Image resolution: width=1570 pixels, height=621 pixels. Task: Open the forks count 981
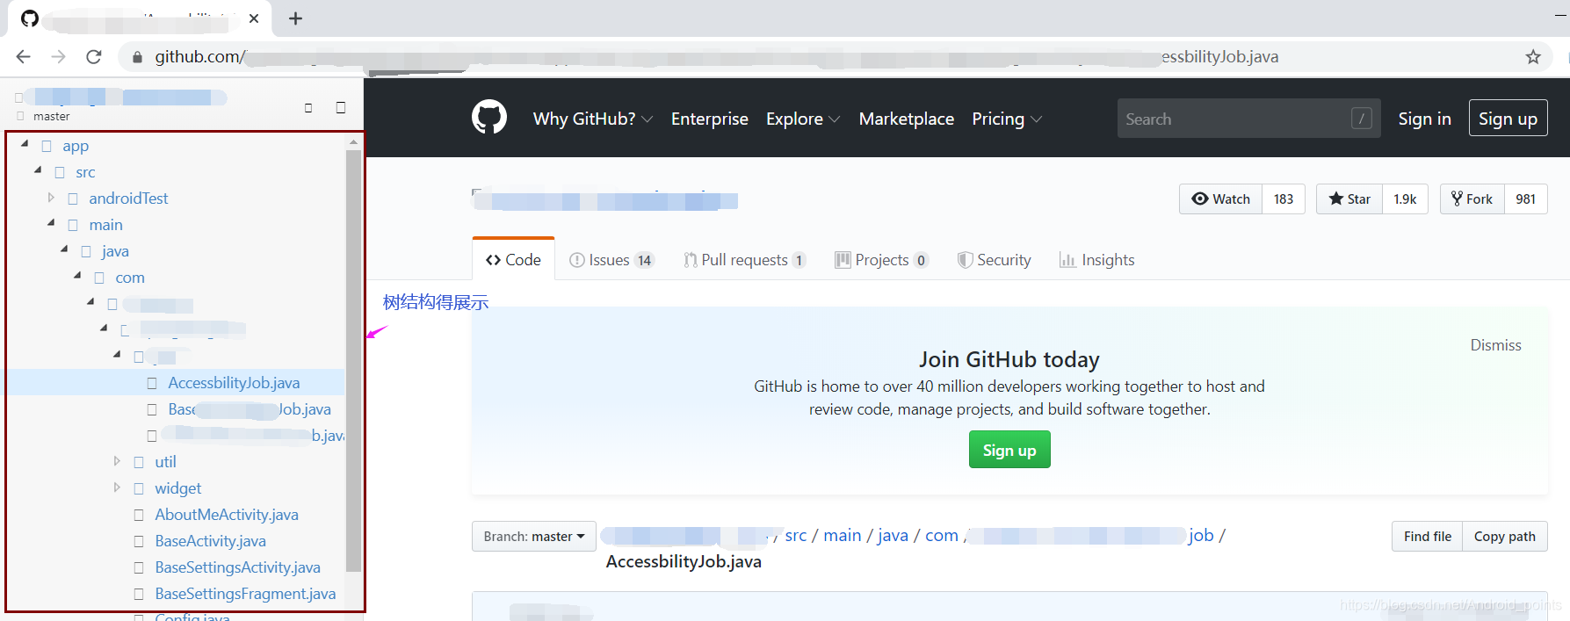click(1526, 199)
